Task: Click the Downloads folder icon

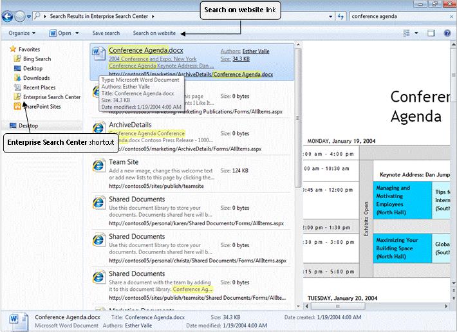Action: point(17,78)
